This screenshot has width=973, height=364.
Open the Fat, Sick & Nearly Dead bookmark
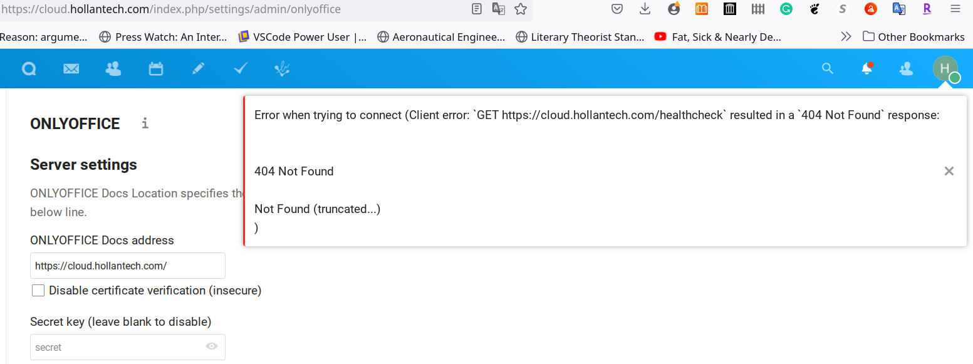pyautogui.click(x=717, y=37)
